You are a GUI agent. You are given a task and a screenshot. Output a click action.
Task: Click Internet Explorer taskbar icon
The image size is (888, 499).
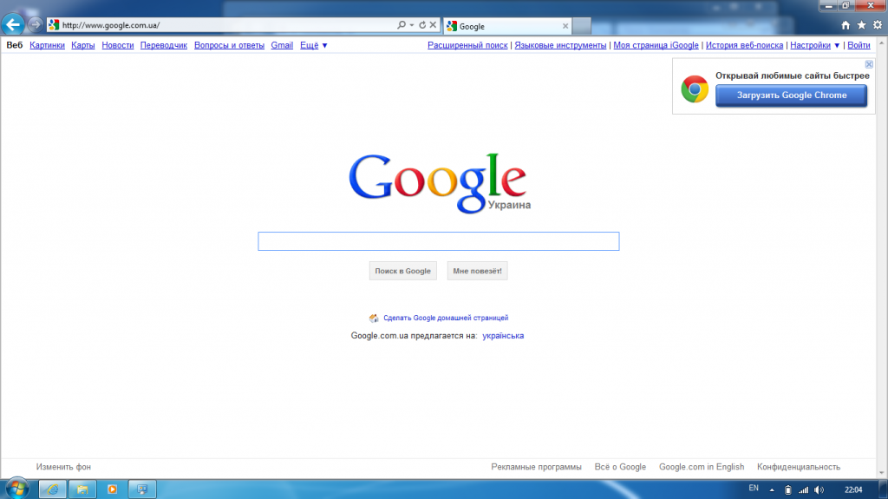(x=53, y=489)
